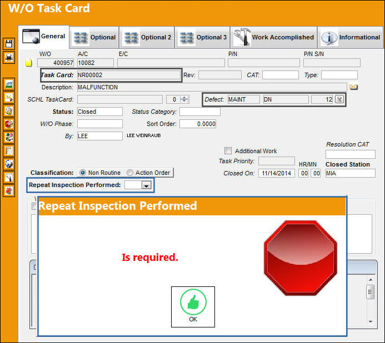
Task: Click the W/O field 400957
Action: coord(56,63)
